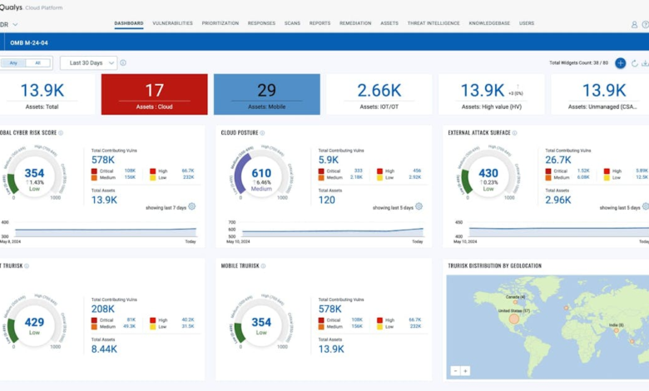Open External Attack Surface settings gear
Image resolution: width=649 pixels, height=391 pixels.
point(646,206)
